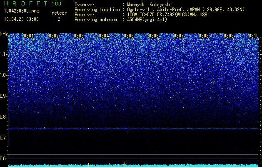Click the meteor echo blip near 0305

(x=125, y=128)
